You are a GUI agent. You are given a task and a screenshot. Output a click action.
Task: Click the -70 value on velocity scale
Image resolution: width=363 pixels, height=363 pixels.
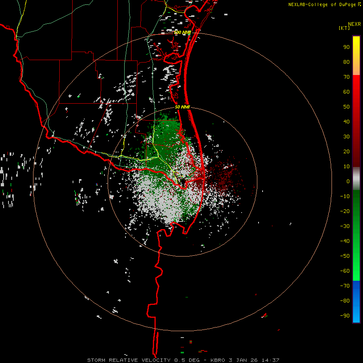tap(345, 286)
